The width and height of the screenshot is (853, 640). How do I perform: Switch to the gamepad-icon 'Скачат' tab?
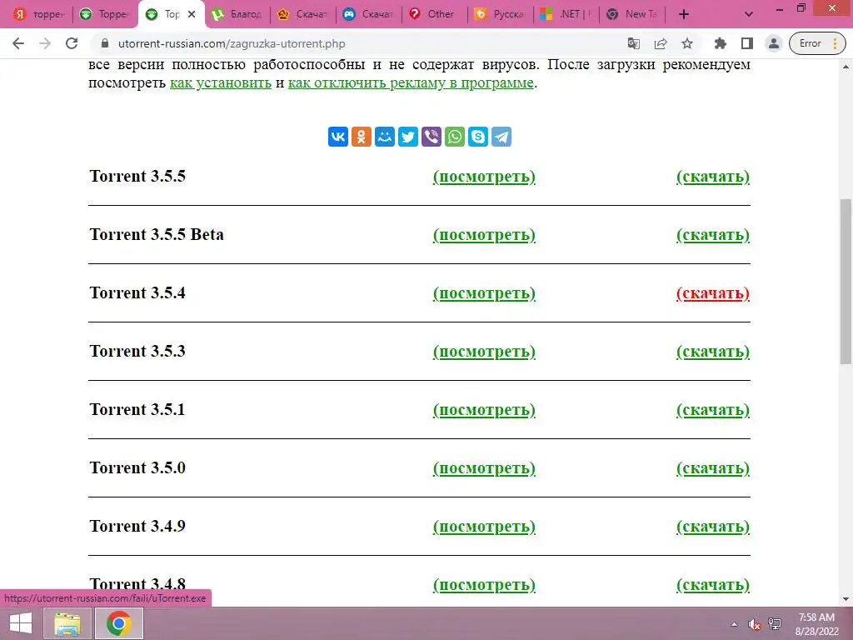368,14
